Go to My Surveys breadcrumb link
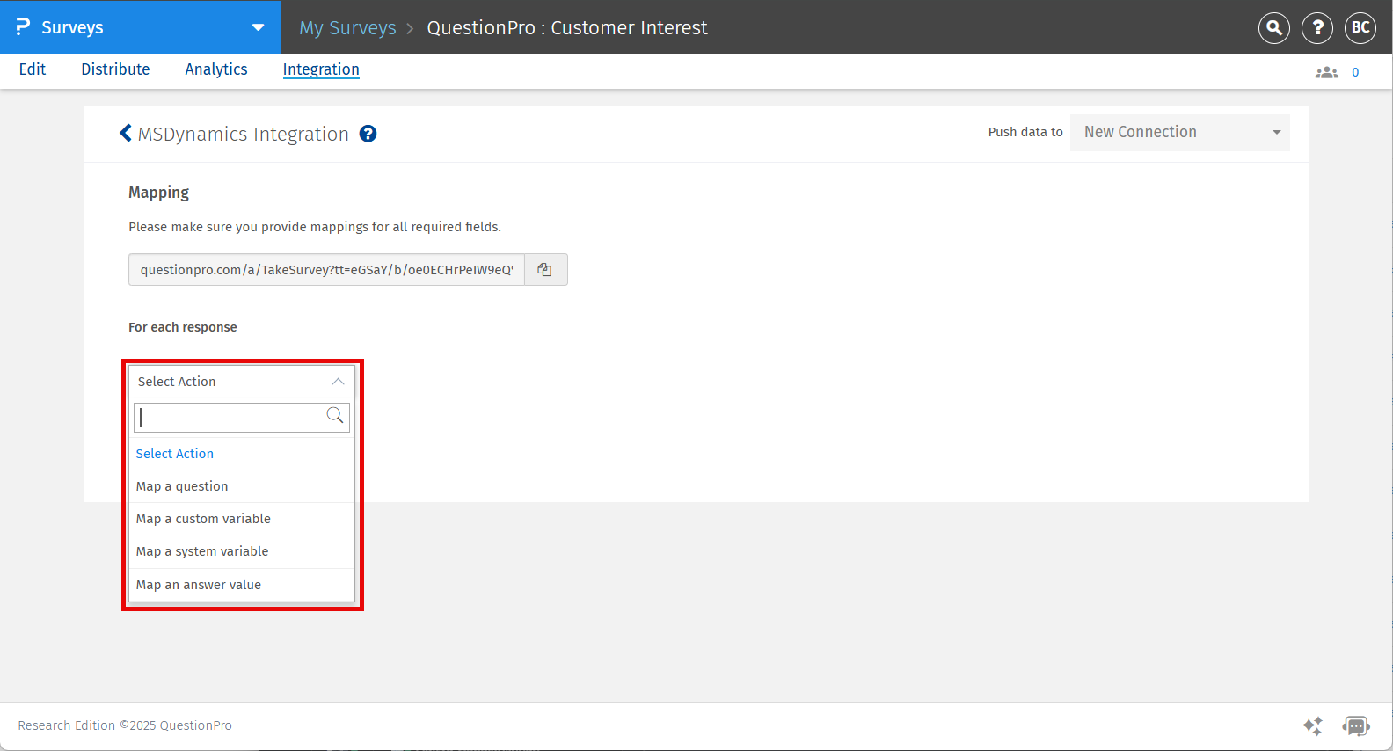The width and height of the screenshot is (1393, 751). pos(347,28)
